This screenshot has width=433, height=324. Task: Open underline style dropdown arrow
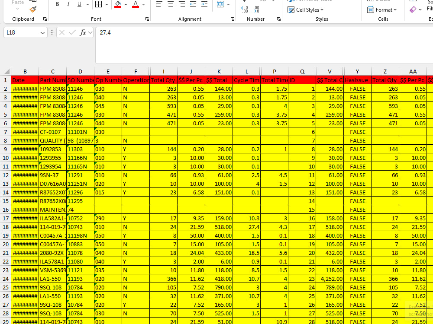(87, 4)
